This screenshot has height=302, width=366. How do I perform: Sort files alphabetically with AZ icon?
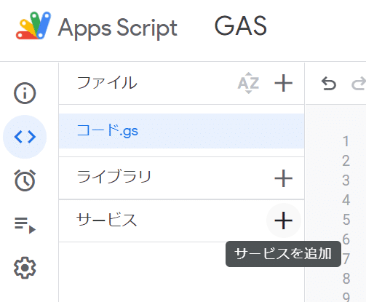[248, 83]
